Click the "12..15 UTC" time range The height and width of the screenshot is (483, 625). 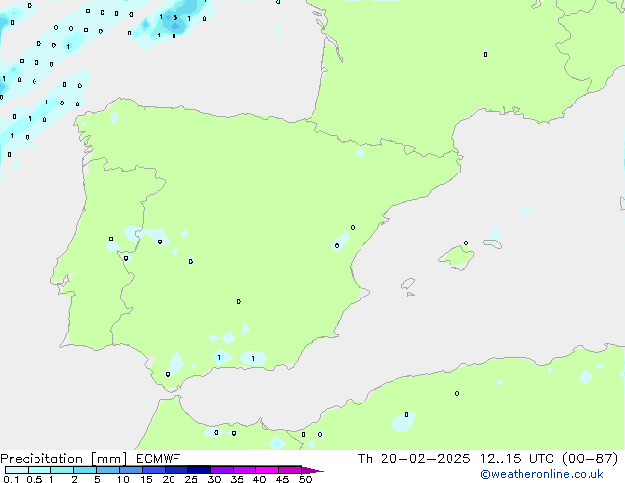point(517,459)
